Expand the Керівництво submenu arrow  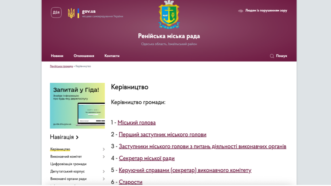[104, 149]
